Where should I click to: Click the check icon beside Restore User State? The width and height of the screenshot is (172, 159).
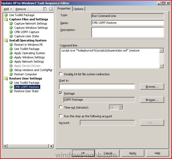11,91
